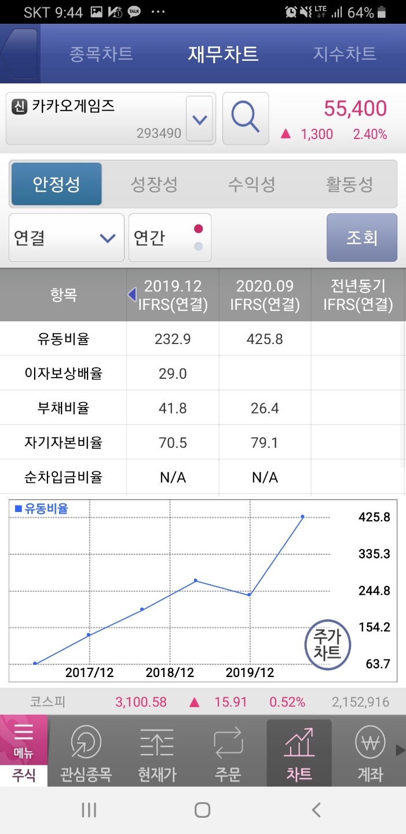Tap Android home button
The width and height of the screenshot is (406, 834).
tap(202, 810)
